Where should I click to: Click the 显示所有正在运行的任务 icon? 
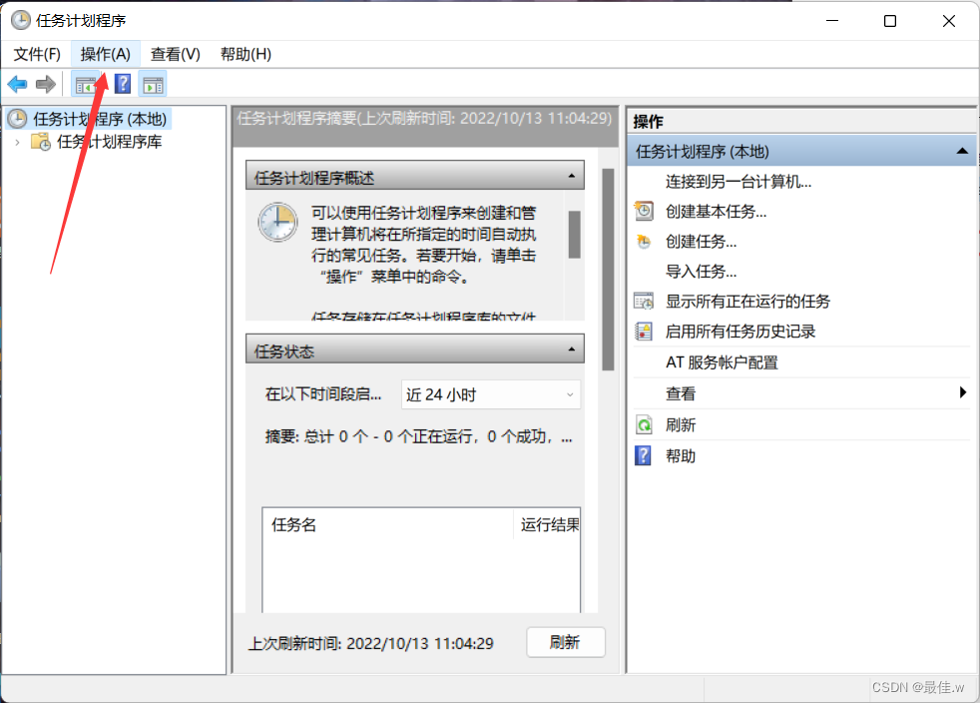click(x=644, y=302)
